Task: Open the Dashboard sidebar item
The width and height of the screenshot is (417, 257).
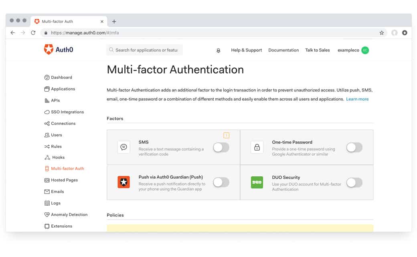Action: click(x=61, y=77)
